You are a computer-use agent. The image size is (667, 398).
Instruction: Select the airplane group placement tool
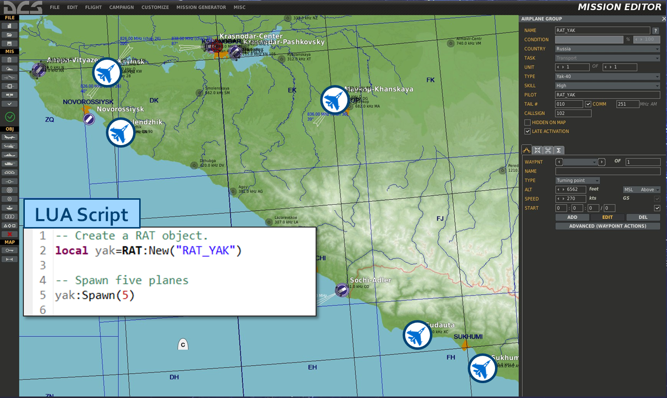[x=9, y=138]
